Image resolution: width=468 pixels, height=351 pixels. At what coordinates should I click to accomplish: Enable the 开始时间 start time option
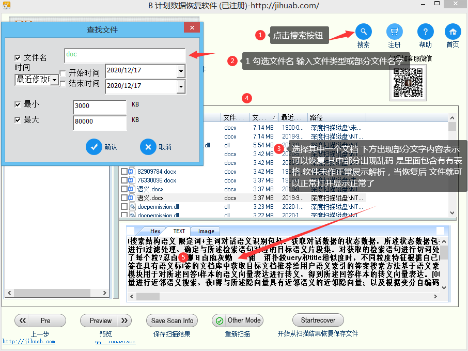(x=63, y=72)
